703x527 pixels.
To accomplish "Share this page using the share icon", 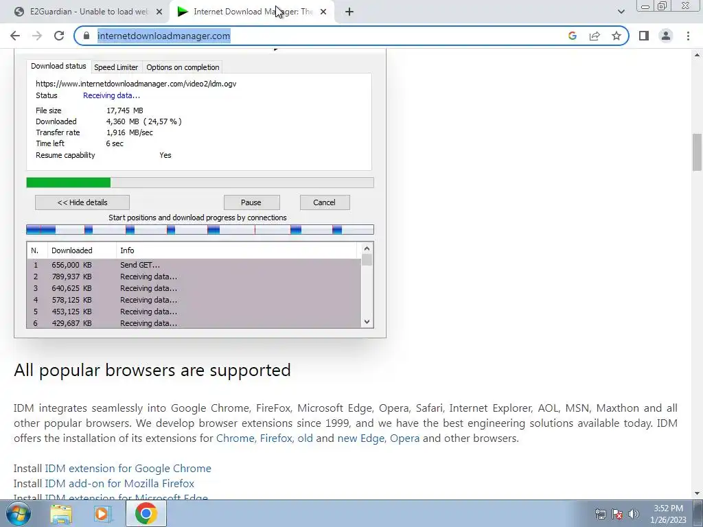I will 595,36.
